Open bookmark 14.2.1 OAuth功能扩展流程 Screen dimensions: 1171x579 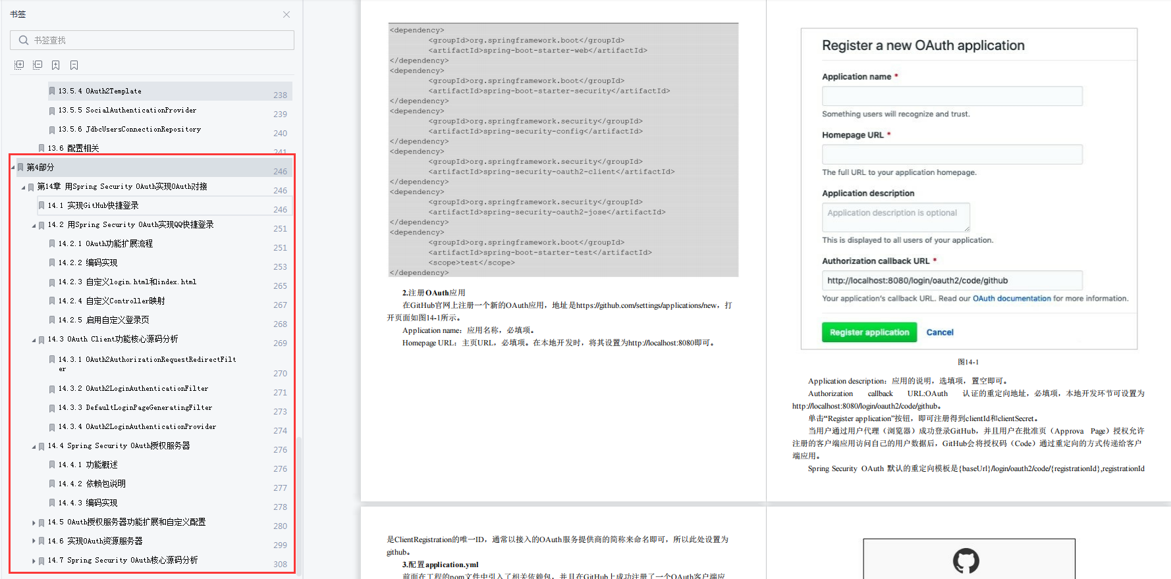[105, 243]
